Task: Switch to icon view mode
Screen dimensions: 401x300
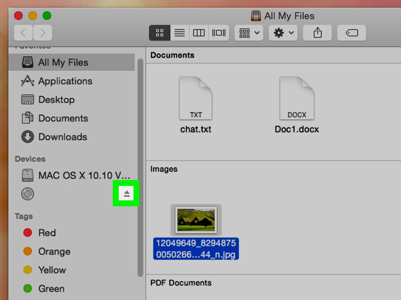Action: [159, 33]
